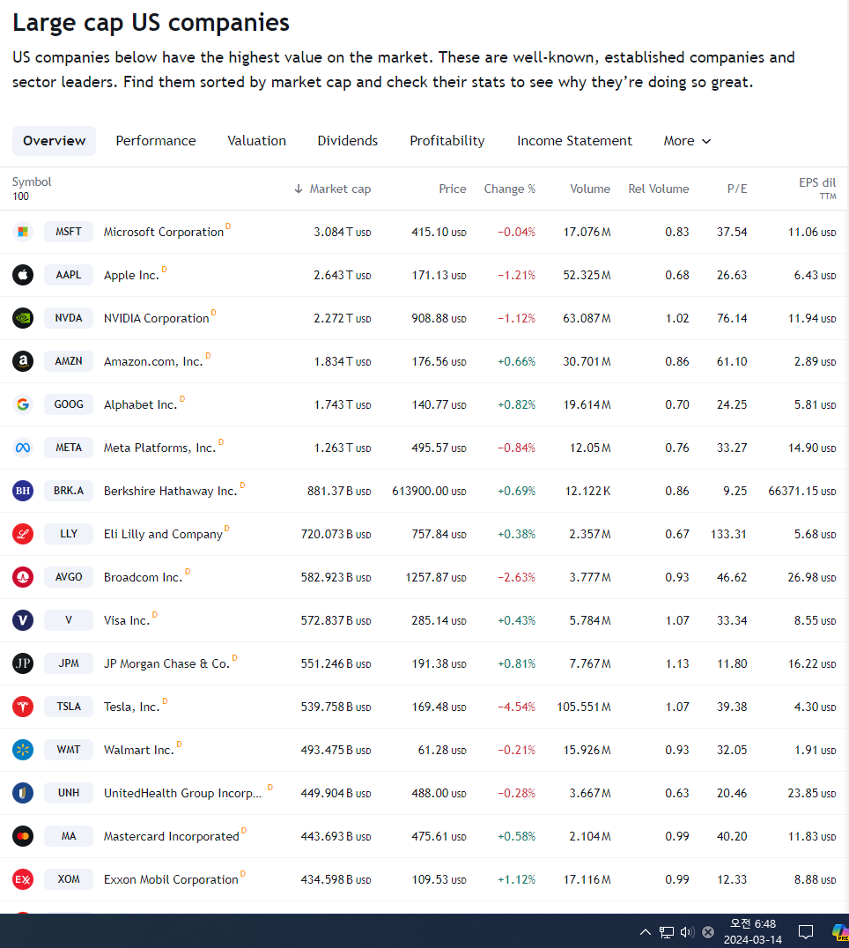Click the Visa logo icon

click(x=23, y=620)
